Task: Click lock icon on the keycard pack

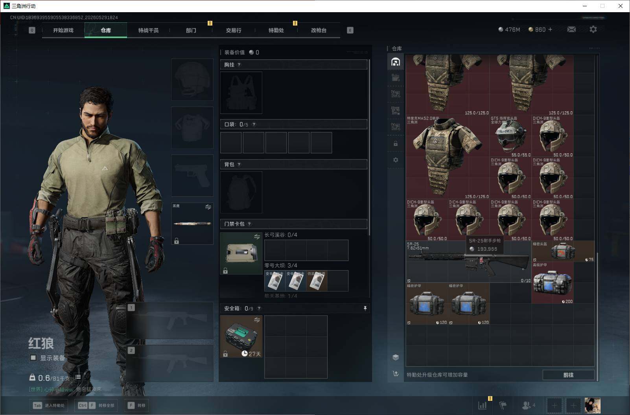Action: (x=225, y=271)
